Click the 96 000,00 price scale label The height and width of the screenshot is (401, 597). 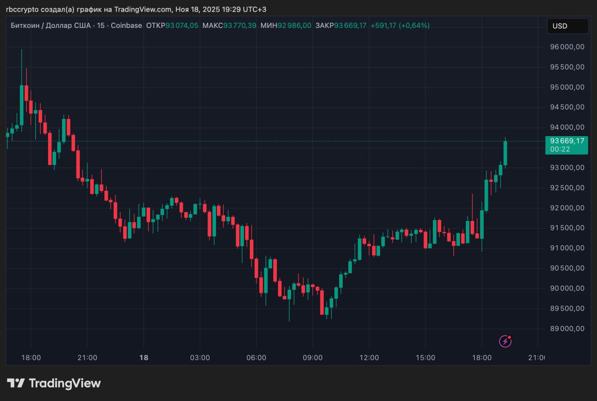coord(567,47)
